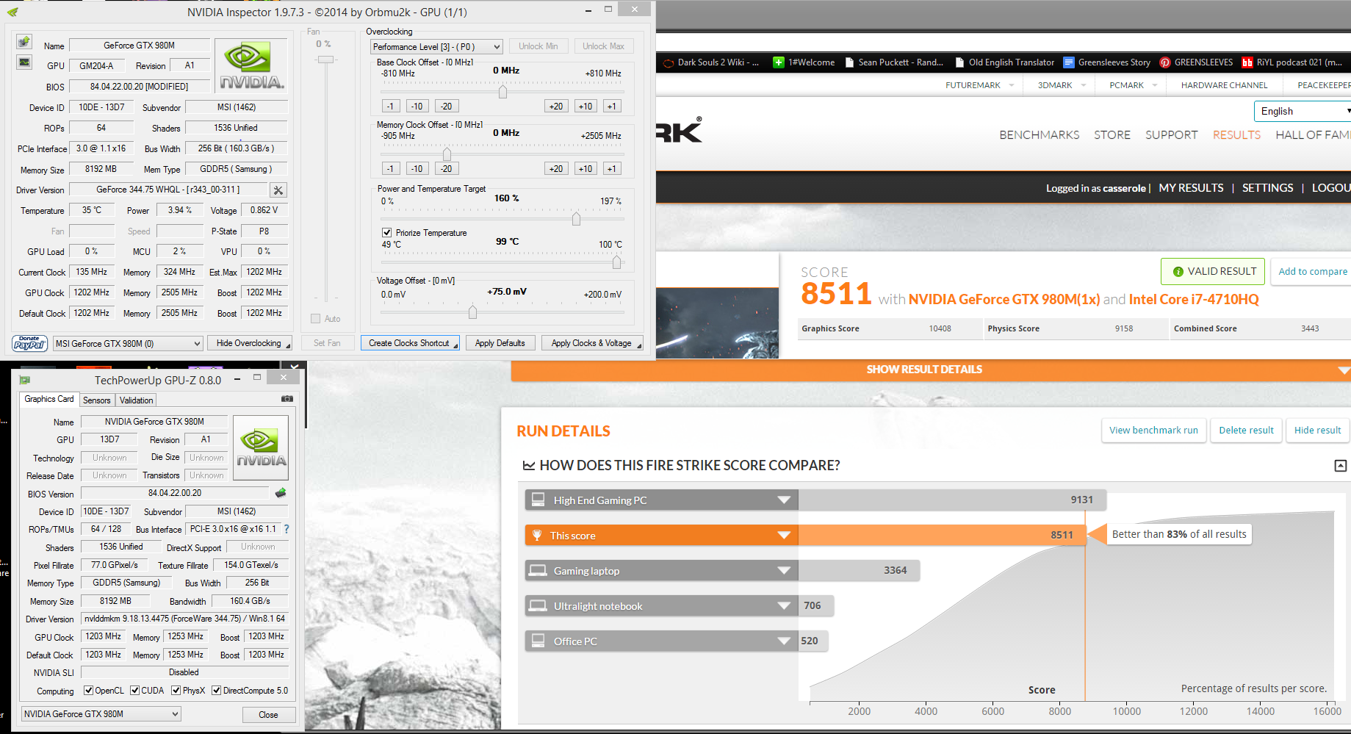
Task: Click the Close button in GPU-Z
Action: click(x=268, y=714)
